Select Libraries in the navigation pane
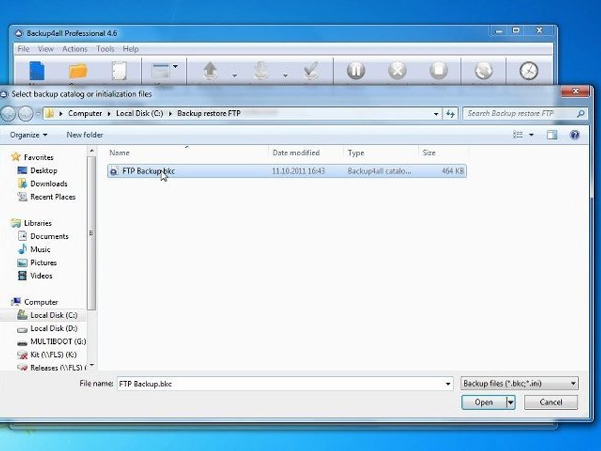This screenshot has width=601, height=451. pos(38,223)
